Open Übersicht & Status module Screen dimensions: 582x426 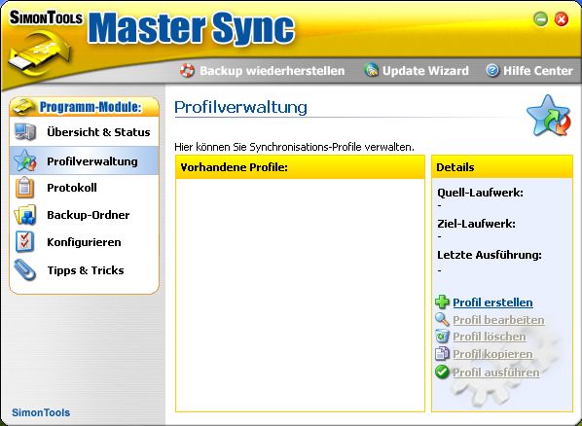85,132
